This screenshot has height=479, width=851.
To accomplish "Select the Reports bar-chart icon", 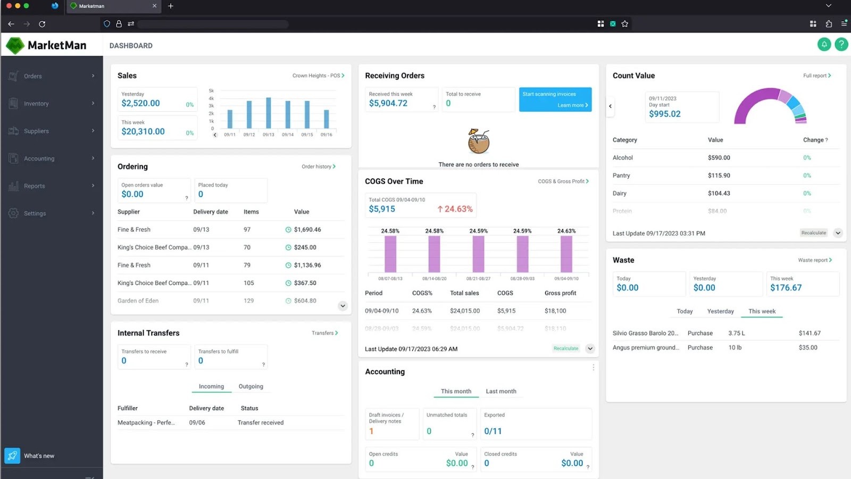I will pos(13,186).
